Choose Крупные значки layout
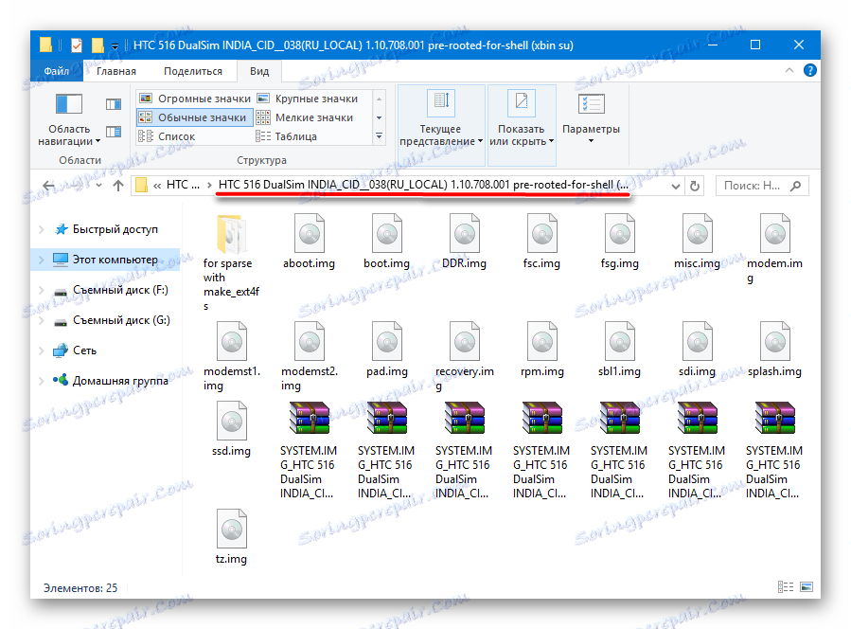851x629 pixels. 308,99
